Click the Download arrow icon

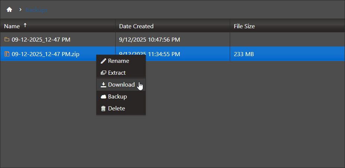(103, 85)
